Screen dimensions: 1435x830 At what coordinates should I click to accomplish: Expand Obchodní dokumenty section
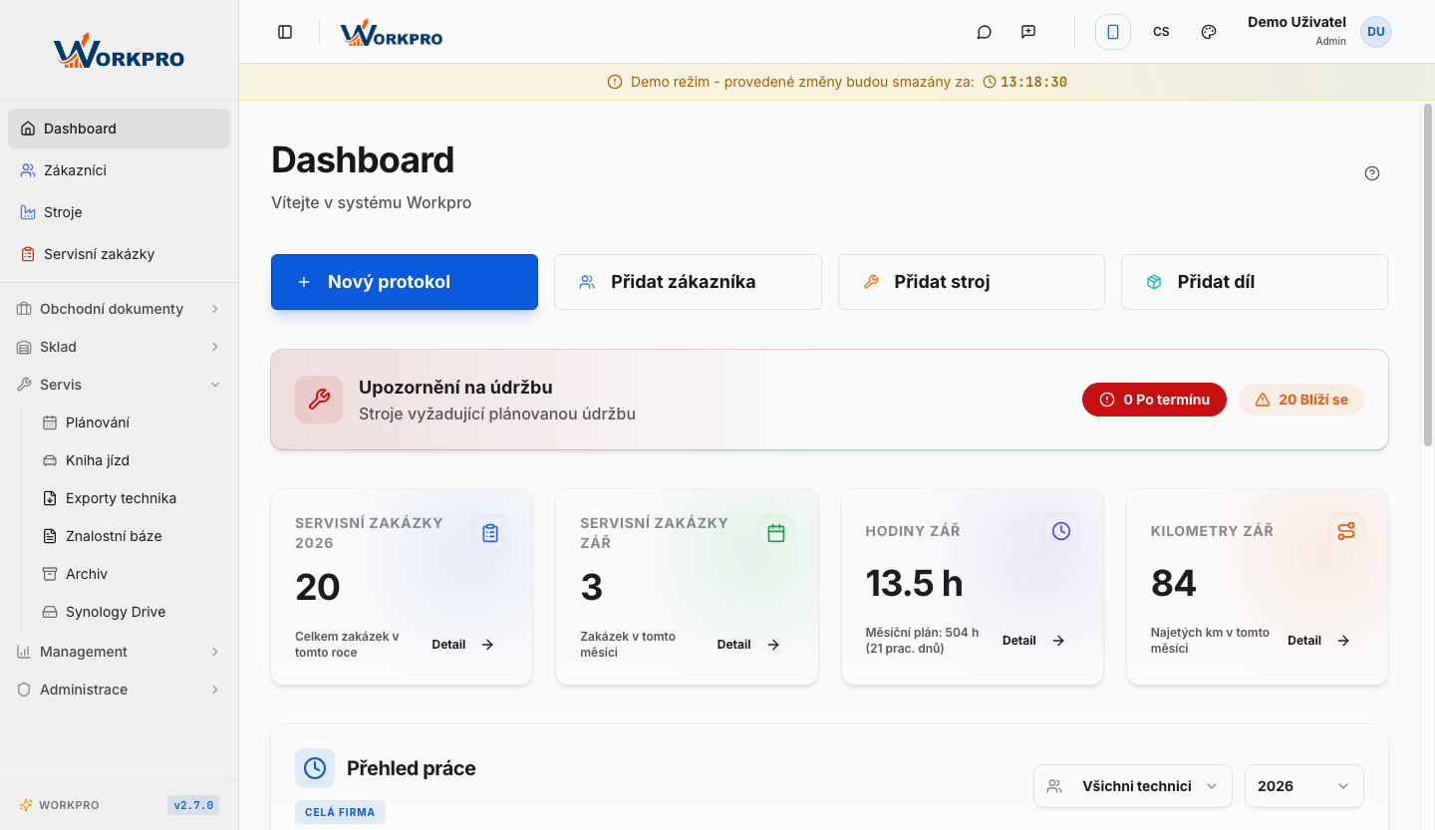tap(119, 309)
